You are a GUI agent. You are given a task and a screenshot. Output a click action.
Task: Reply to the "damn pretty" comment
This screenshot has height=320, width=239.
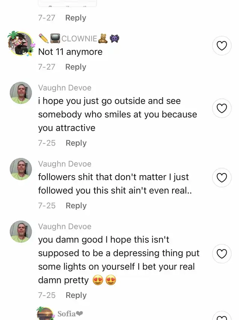(x=76, y=295)
